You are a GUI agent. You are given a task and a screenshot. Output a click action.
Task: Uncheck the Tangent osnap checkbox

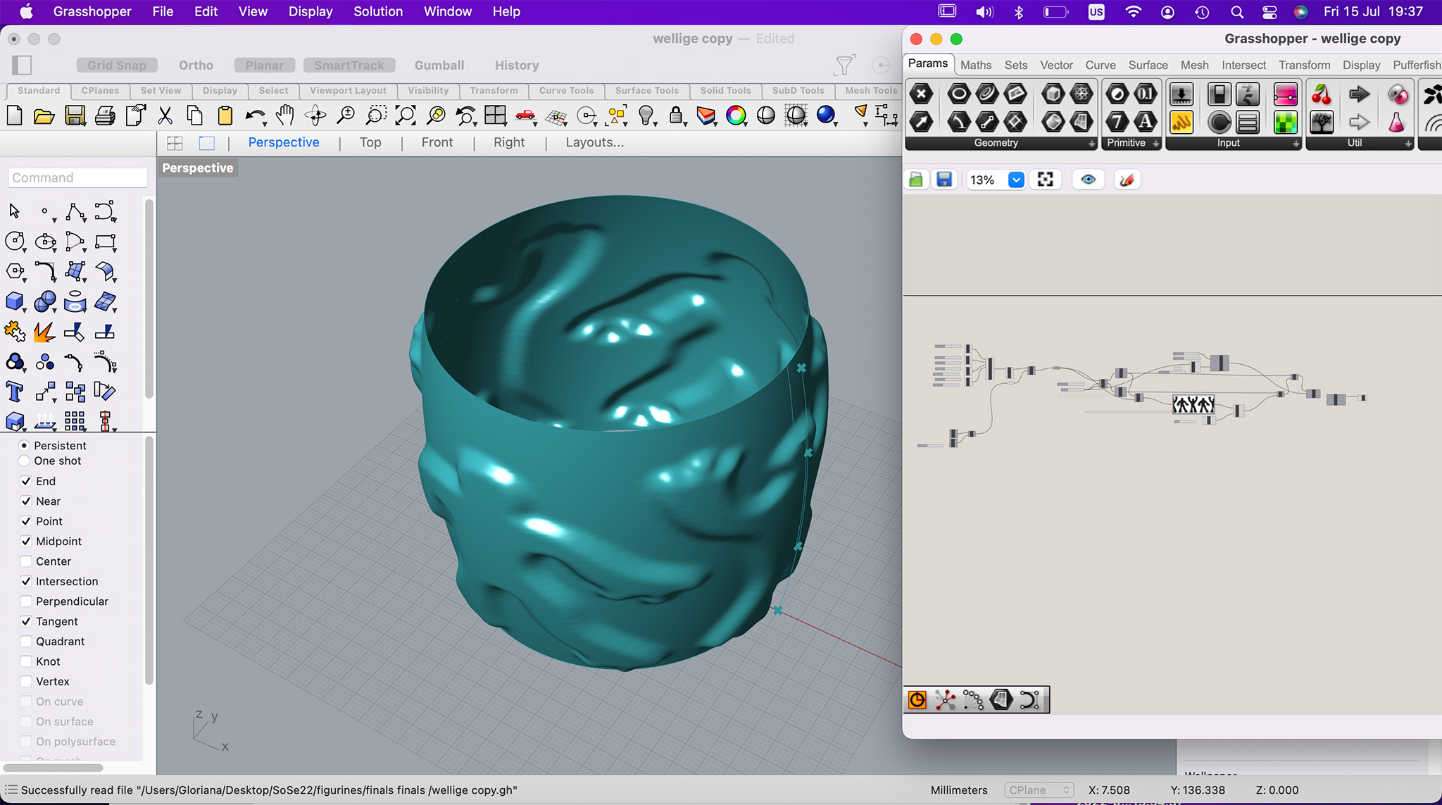(26, 621)
